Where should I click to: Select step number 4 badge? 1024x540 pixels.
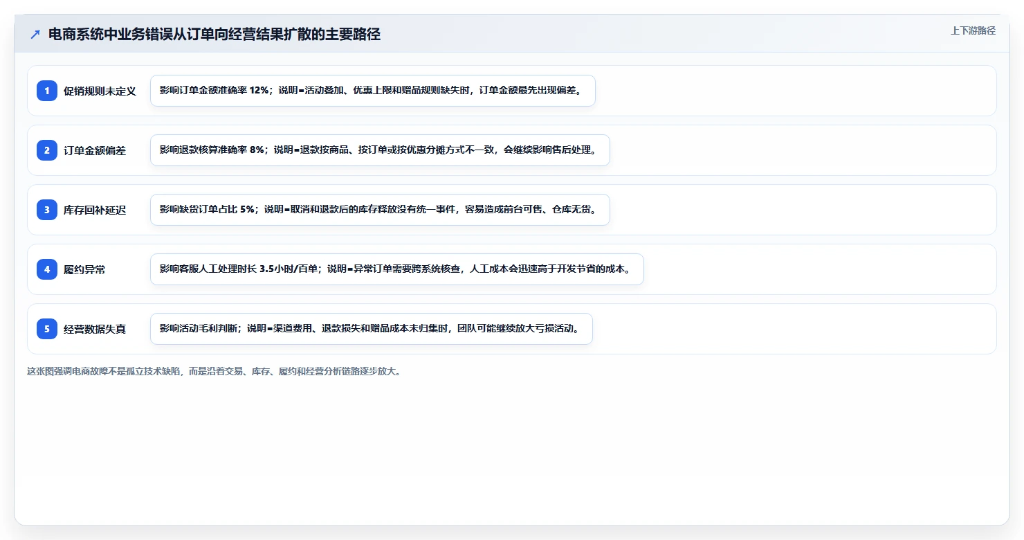47,269
